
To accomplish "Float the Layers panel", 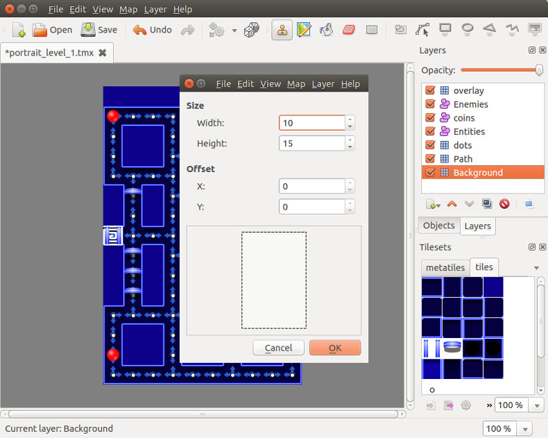I will 532,50.
